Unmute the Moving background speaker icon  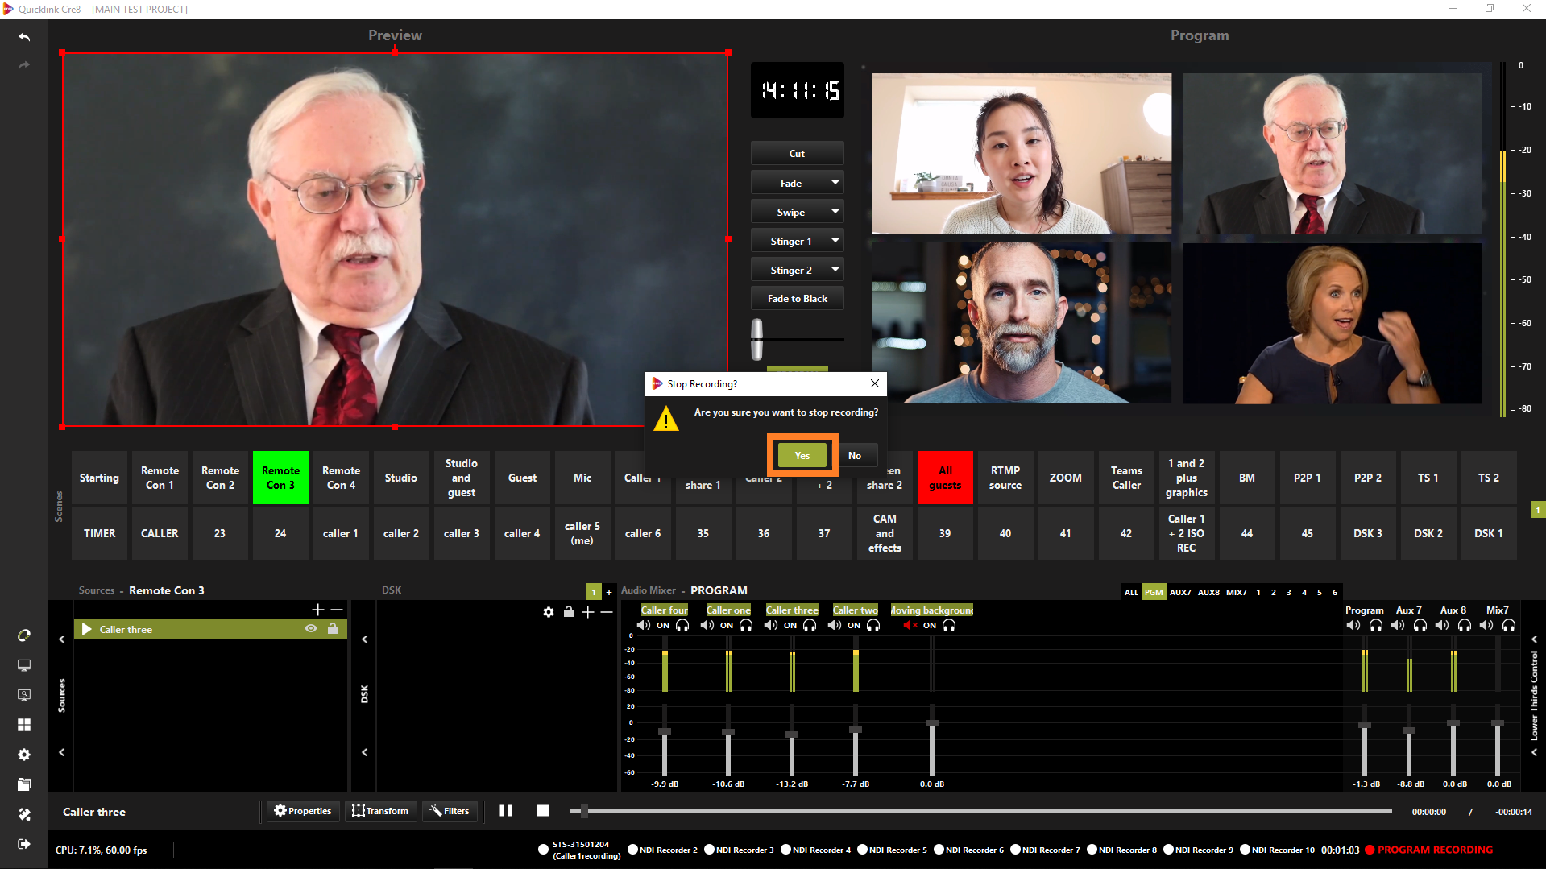point(910,625)
